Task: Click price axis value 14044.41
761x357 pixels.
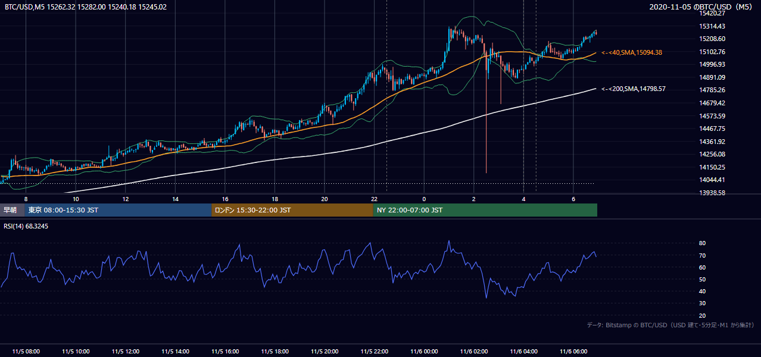Action: point(713,180)
